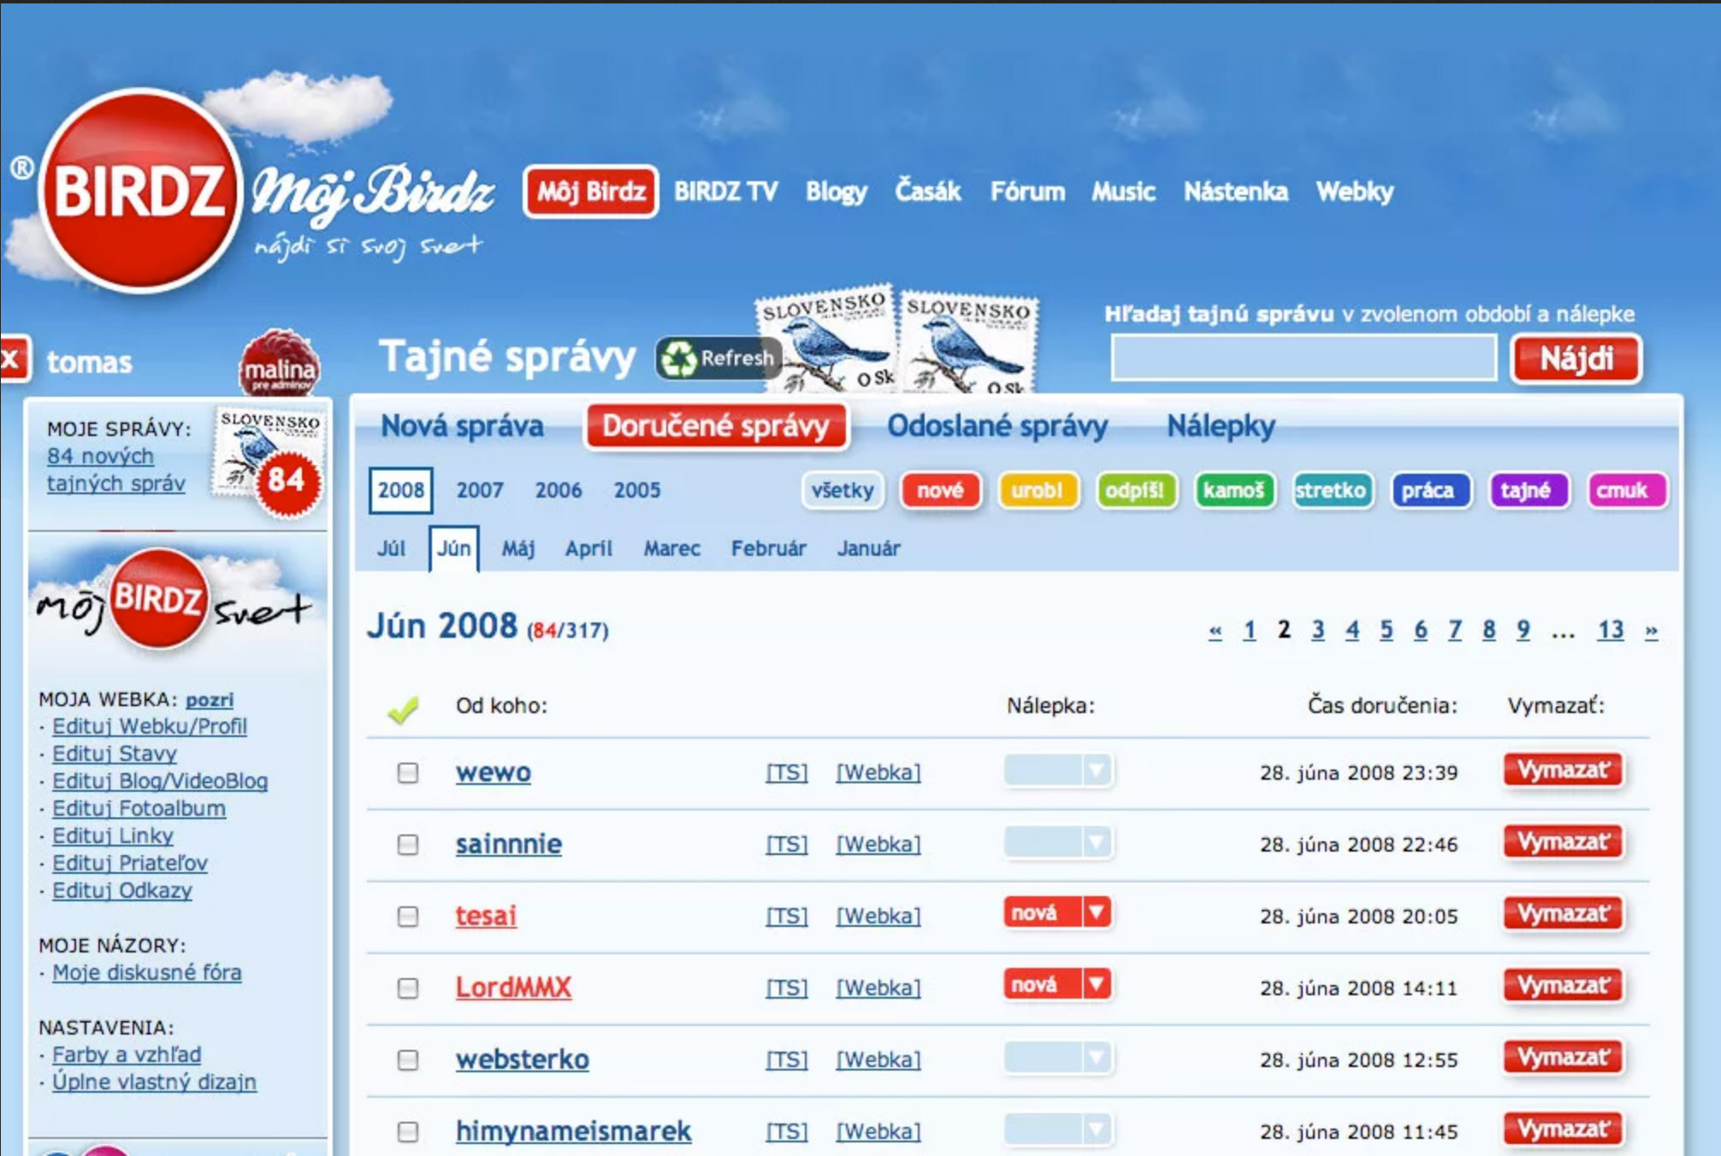Open the Časák section
The image size is (1721, 1156).
click(x=928, y=191)
